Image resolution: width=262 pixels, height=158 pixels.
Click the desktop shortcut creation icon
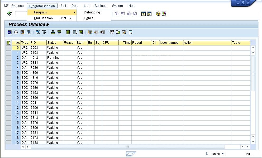pyautogui.click(x=149, y=14)
